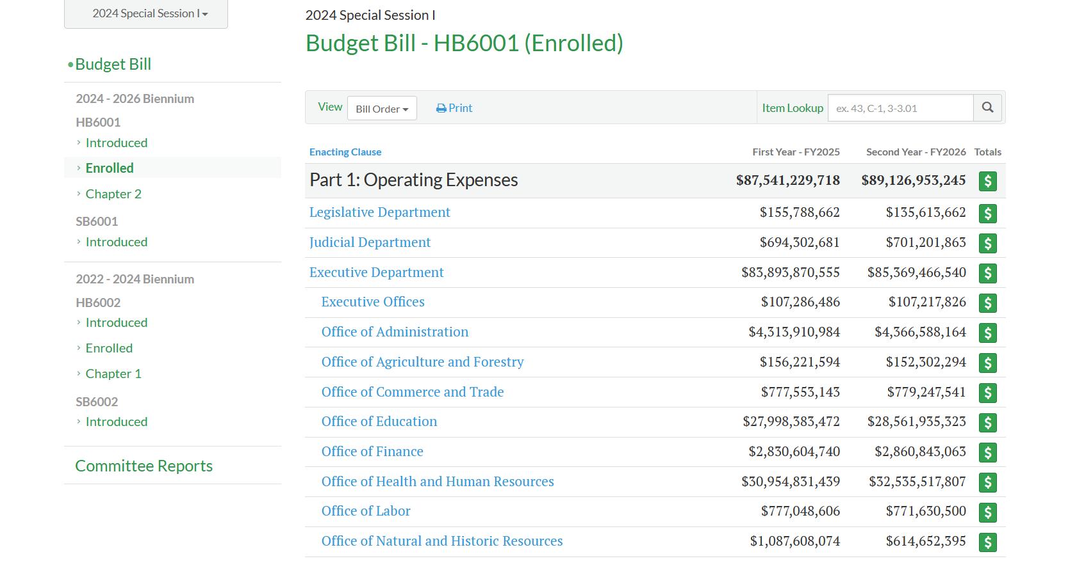
Task: Click the Print printer icon link
Action: pyautogui.click(x=454, y=108)
